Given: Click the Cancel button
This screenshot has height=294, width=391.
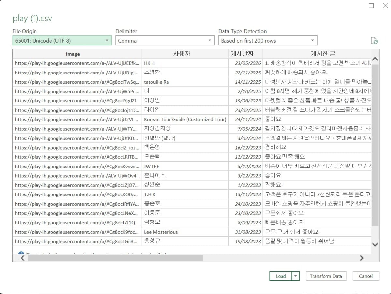Looking at the screenshot, I should click(x=366, y=276).
